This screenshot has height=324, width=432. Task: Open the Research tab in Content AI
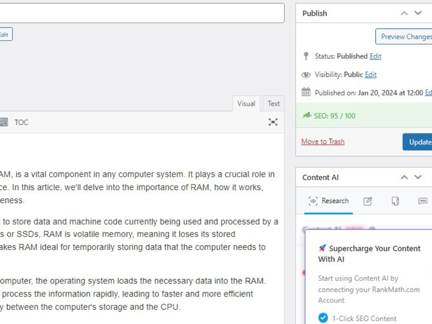[328, 201]
